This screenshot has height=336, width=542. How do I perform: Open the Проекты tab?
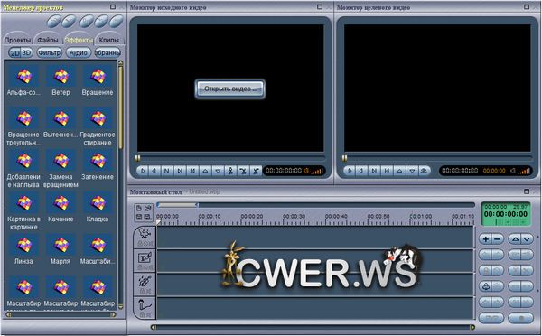click(x=17, y=40)
